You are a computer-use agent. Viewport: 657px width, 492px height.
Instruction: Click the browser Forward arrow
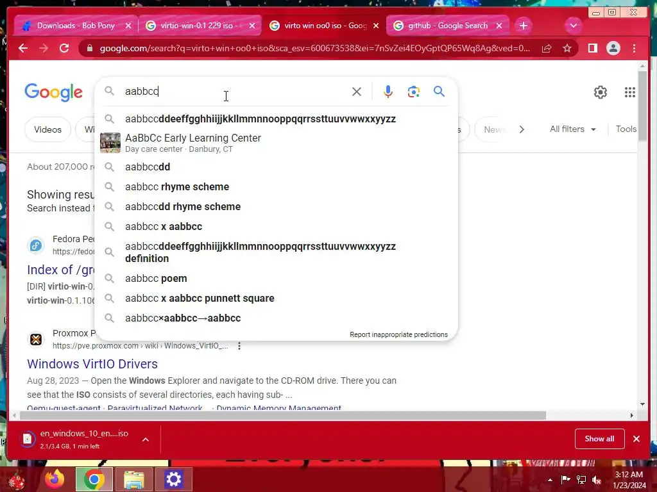(44, 49)
